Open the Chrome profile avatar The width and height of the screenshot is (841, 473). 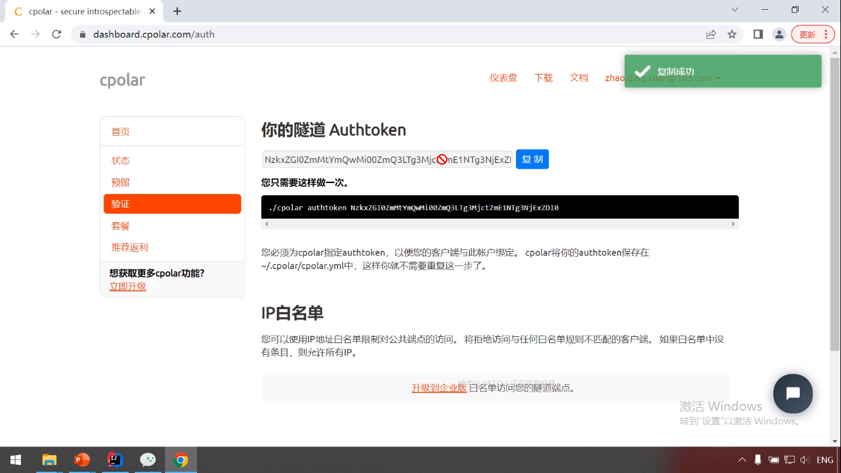[779, 34]
